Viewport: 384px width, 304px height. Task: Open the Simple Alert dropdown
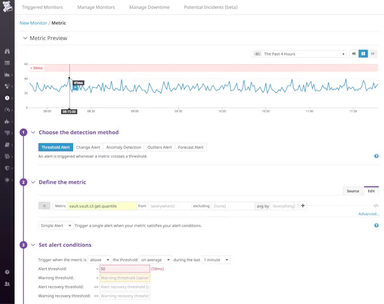[56, 226]
